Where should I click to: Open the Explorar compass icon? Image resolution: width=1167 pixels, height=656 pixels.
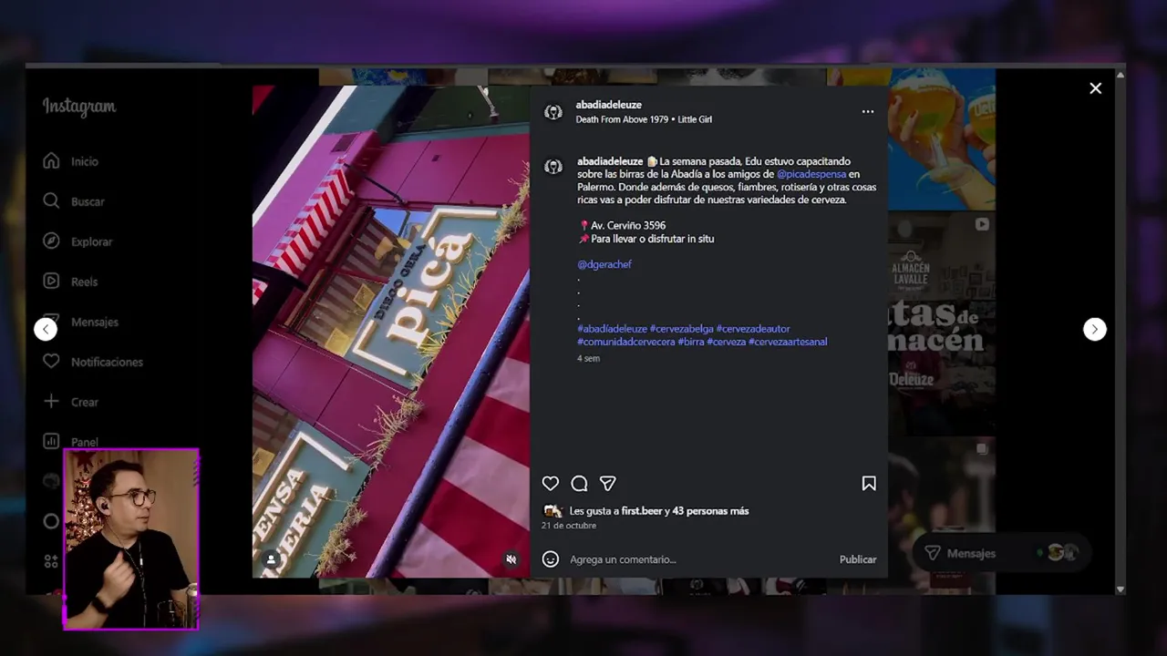click(x=51, y=241)
